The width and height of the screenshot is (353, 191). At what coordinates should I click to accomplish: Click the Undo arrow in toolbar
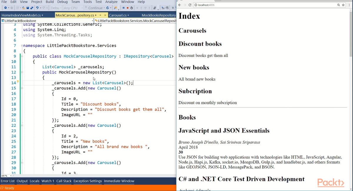coord(37,8)
